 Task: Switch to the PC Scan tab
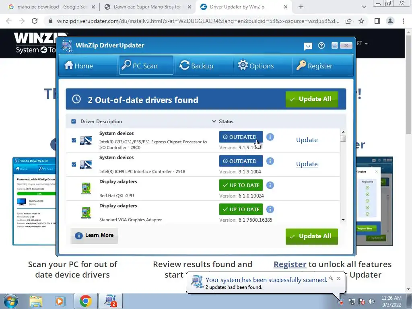click(x=146, y=66)
